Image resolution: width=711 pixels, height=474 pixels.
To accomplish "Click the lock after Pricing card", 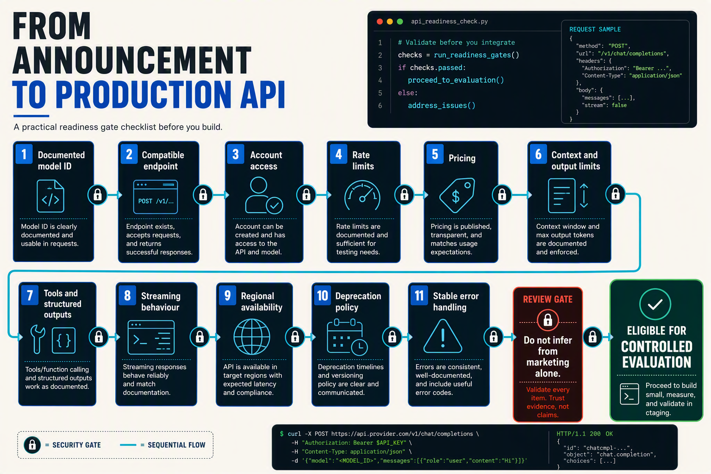I will click(502, 195).
